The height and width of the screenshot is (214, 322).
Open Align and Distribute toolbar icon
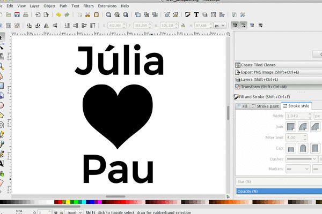point(222,15)
